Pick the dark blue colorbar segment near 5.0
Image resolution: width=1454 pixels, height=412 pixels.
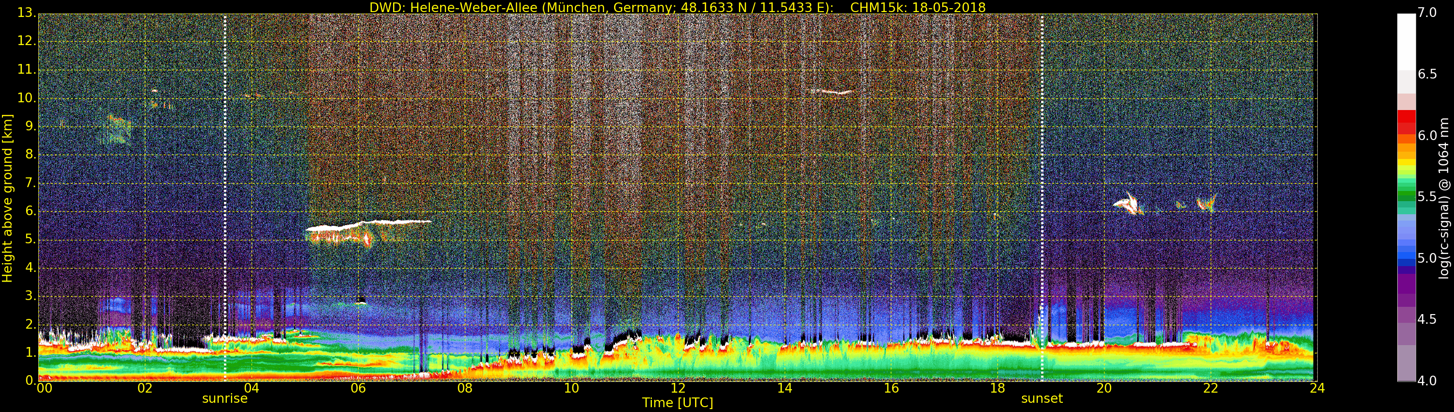tap(1406, 260)
